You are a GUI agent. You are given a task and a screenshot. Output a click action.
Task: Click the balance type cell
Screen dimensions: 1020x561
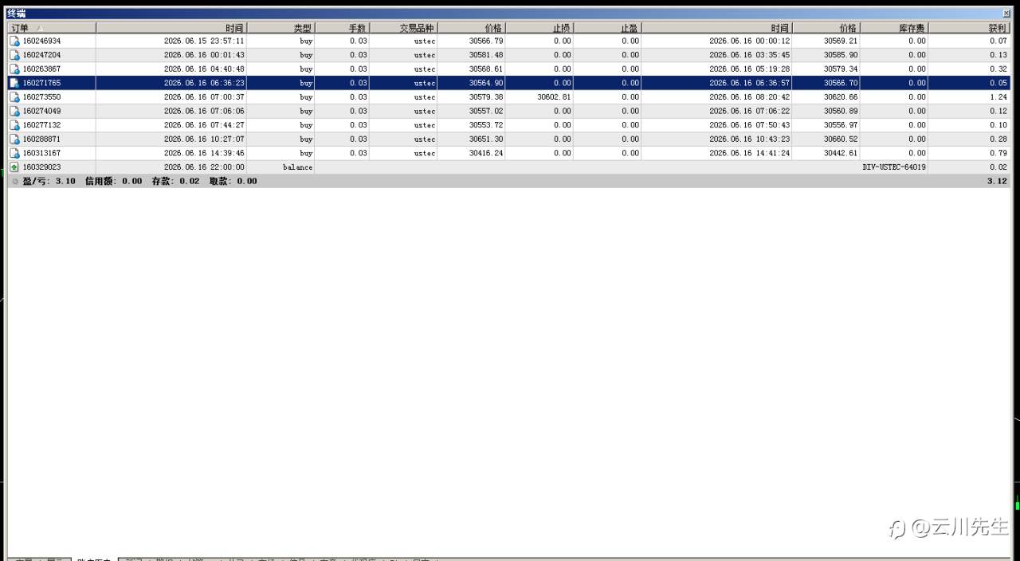coord(297,167)
